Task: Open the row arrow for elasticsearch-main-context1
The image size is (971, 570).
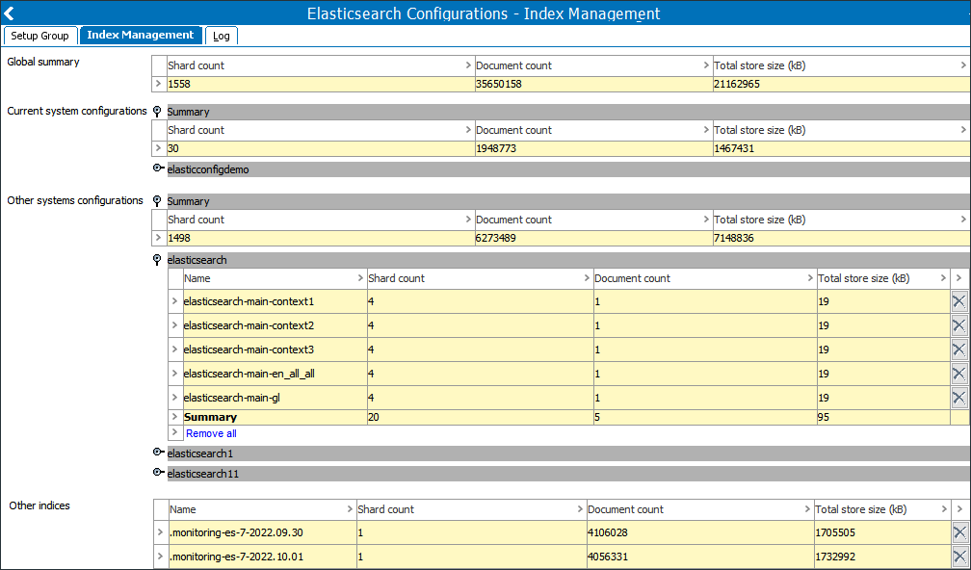Action: 175,301
